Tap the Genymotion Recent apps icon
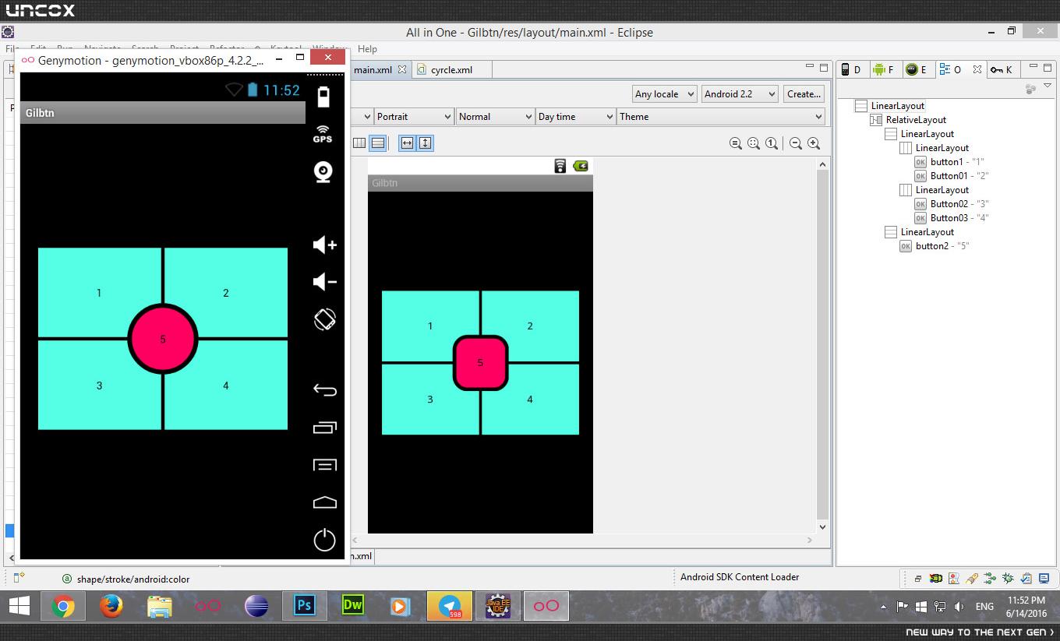 (324, 427)
